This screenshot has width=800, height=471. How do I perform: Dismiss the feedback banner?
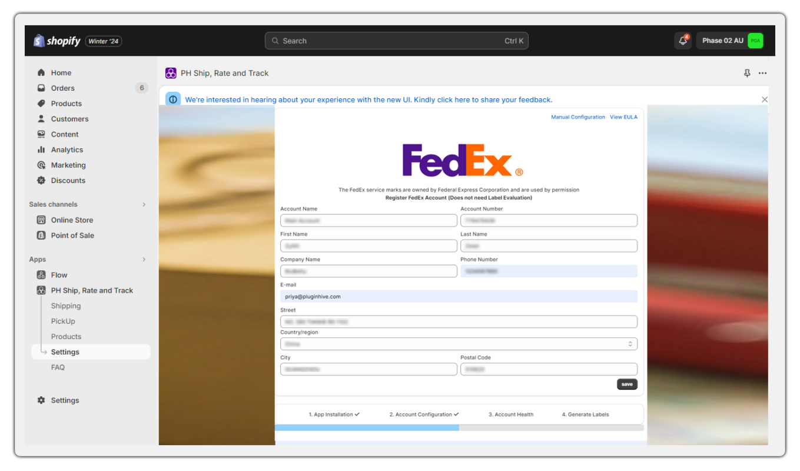click(765, 99)
